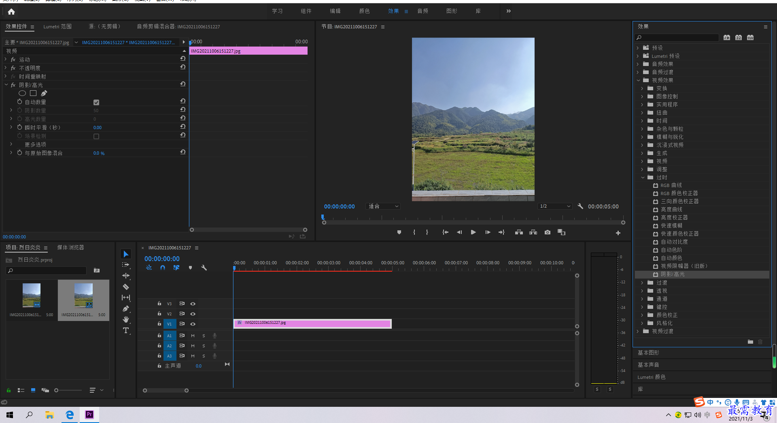
Task: Click the free draw bezier mask pen
Action: click(x=44, y=93)
